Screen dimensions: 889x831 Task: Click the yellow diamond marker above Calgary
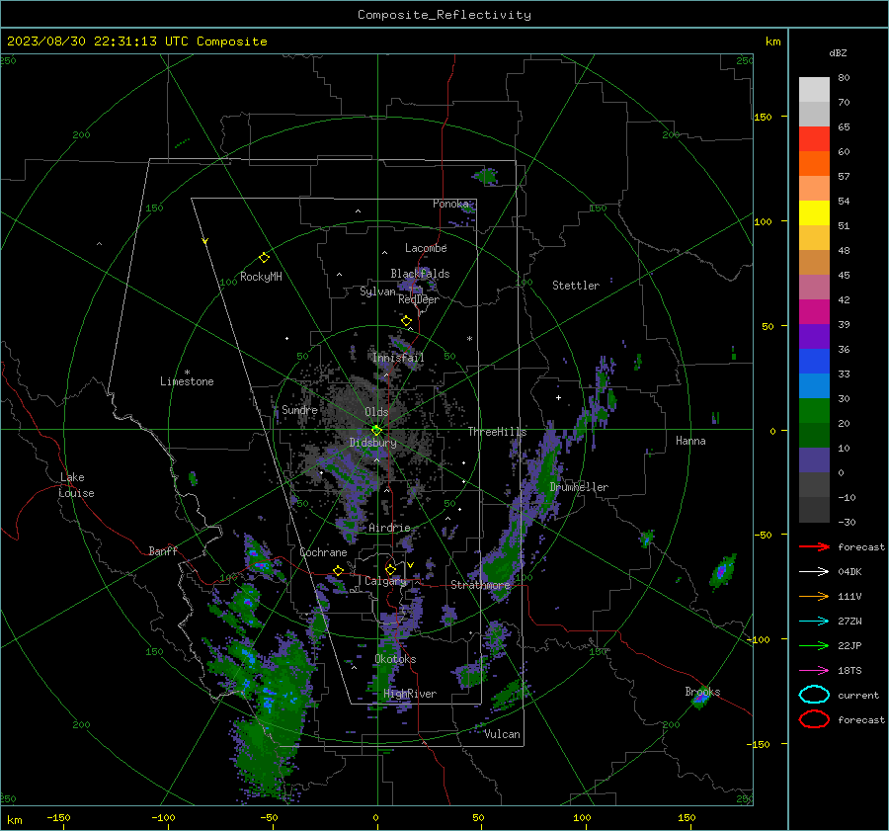[x=390, y=569]
